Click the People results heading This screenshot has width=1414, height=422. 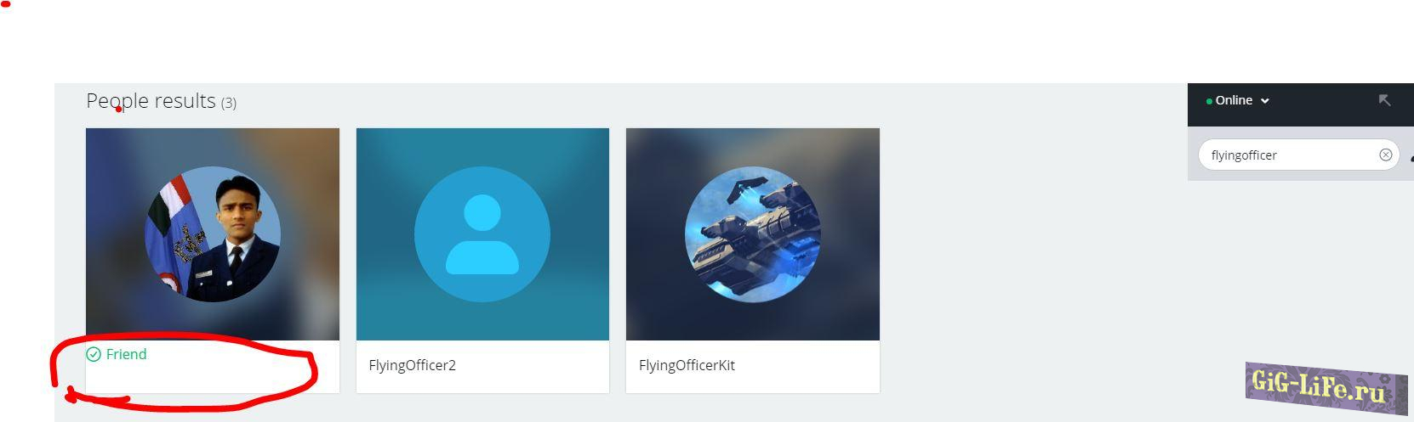point(151,101)
